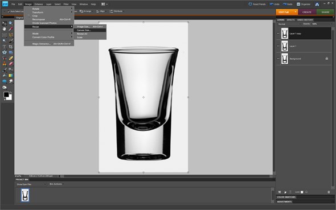Select the Eyedropper tool
Viewport: 336px width, 210px height.
[10, 29]
